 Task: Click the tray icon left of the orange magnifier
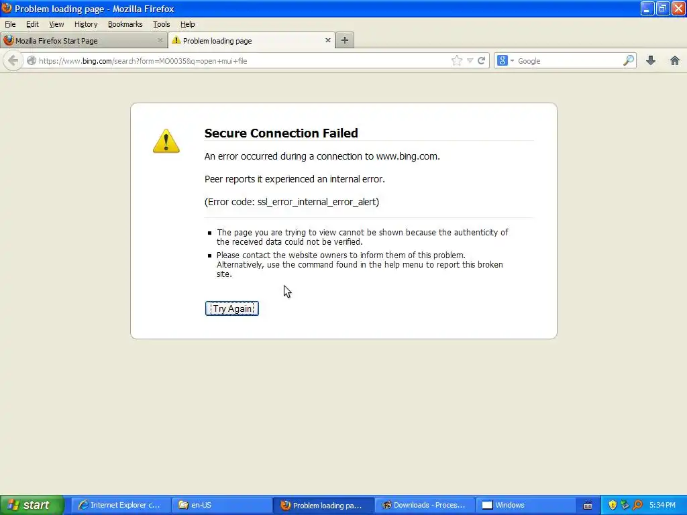(625, 505)
